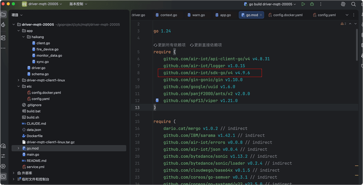Show hidden editor tabs chevron

tap(347, 15)
